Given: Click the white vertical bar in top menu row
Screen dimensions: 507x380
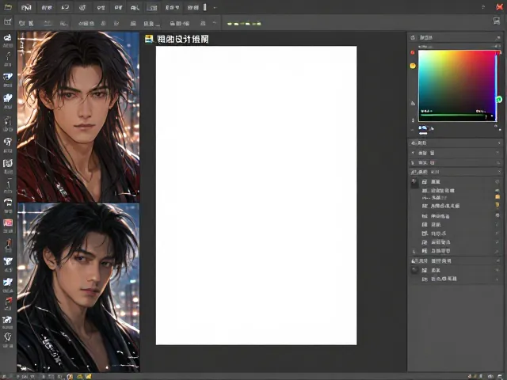Looking at the screenshot, I should pos(204,7).
